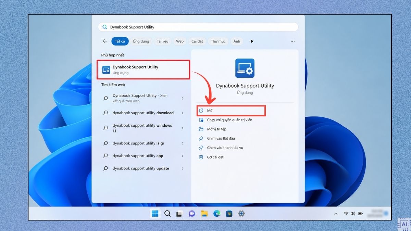Expand chevron for utility download suggestion
This screenshot has height=231, width=411.
[x=183, y=113]
